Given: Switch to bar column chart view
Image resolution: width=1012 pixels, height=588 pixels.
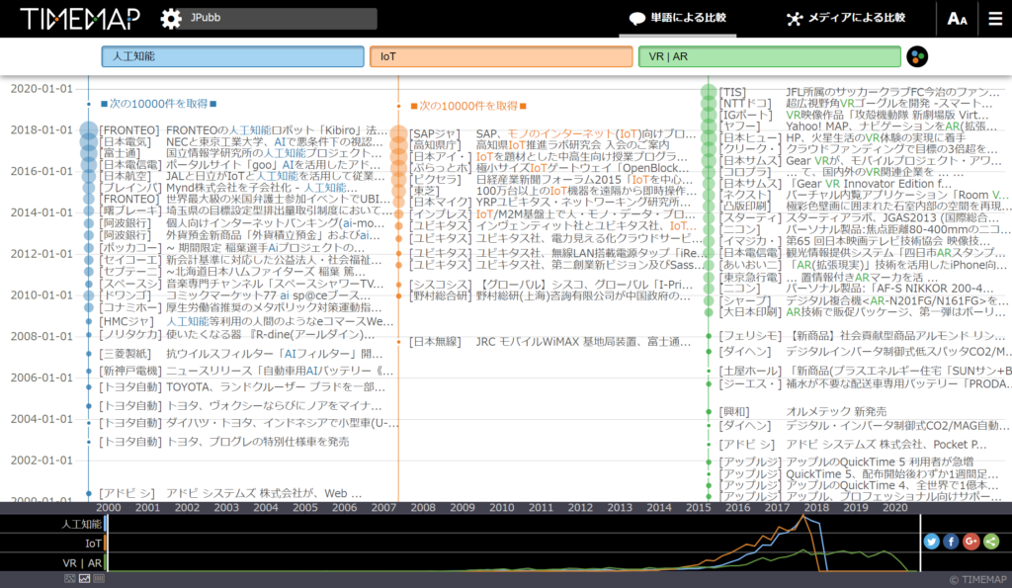Looking at the screenshot, I should (x=99, y=579).
